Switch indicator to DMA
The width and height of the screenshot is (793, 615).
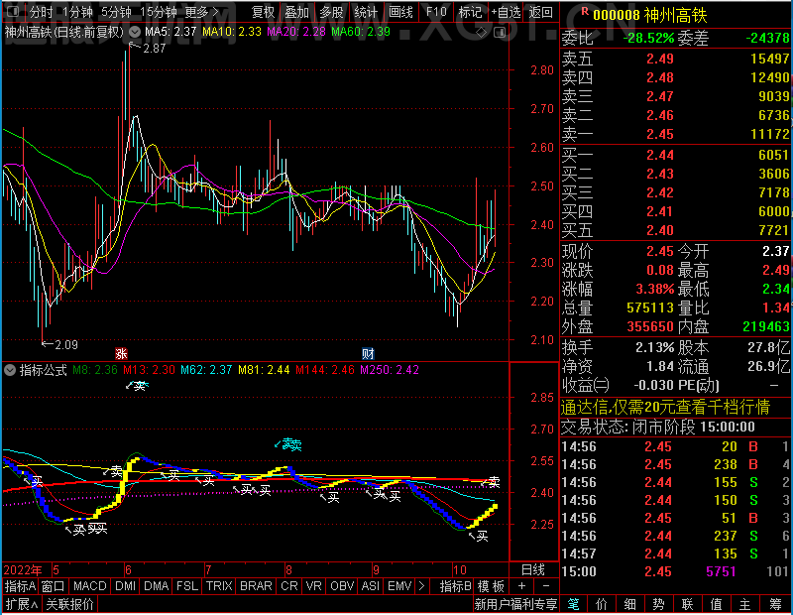pyautogui.click(x=157, y=586)
